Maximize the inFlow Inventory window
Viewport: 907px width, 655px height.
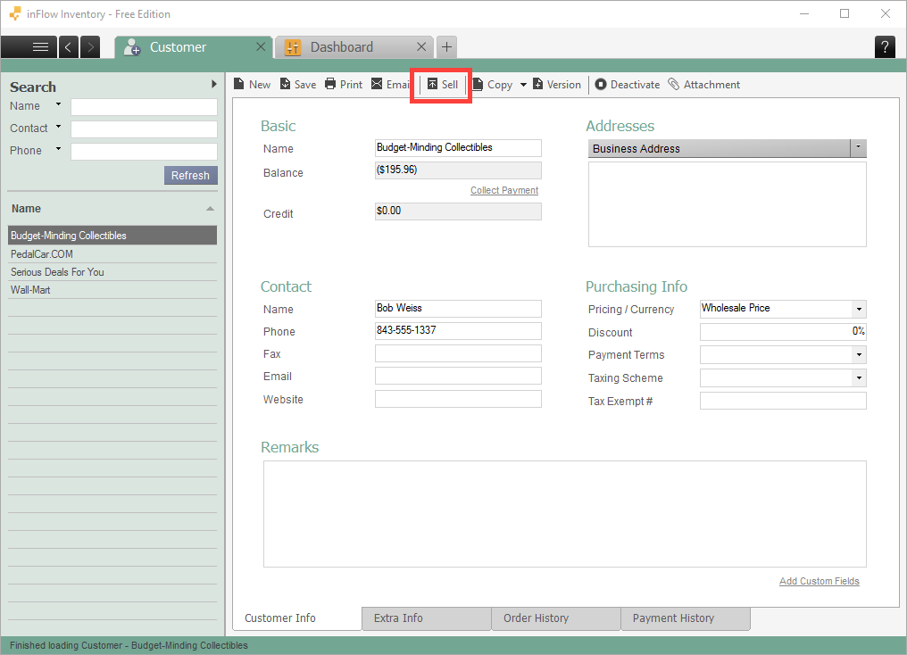pos(845,14)
